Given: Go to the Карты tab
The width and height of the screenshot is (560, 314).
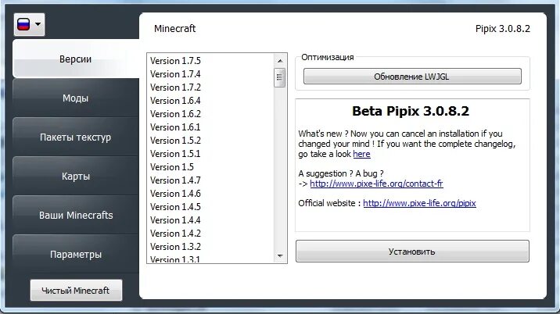Looking at the screenshot, I should pos(76,177).
